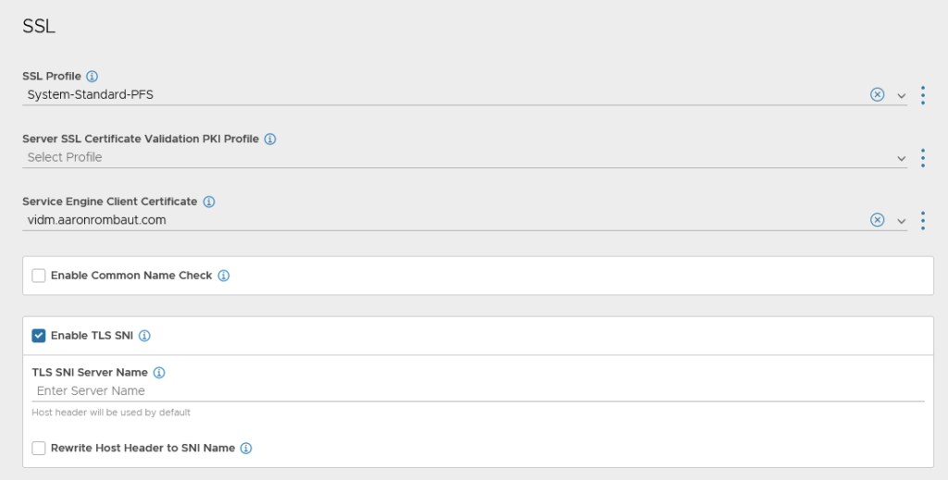Clear the vidm.aaronrombaut.com client certificate selection

coord(877,220)
